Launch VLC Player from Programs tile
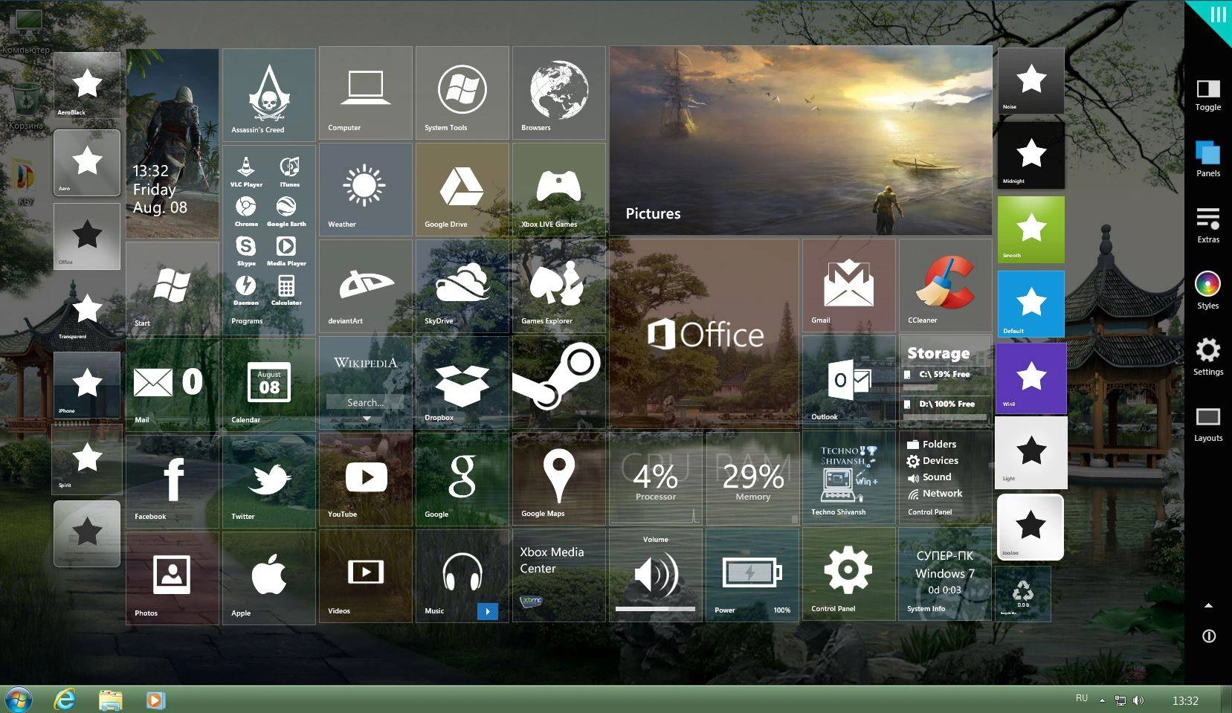1232x713 pixels. pos(246,171)
